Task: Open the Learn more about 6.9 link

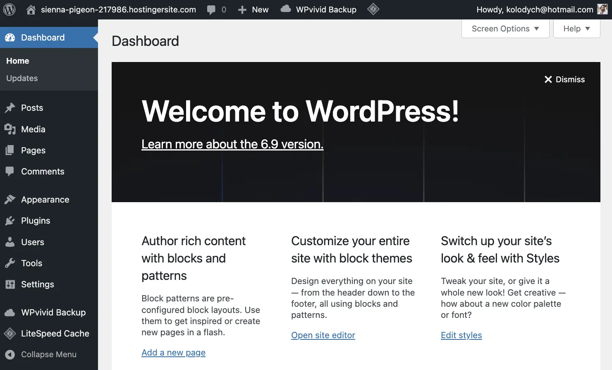Action: [232, 144]
